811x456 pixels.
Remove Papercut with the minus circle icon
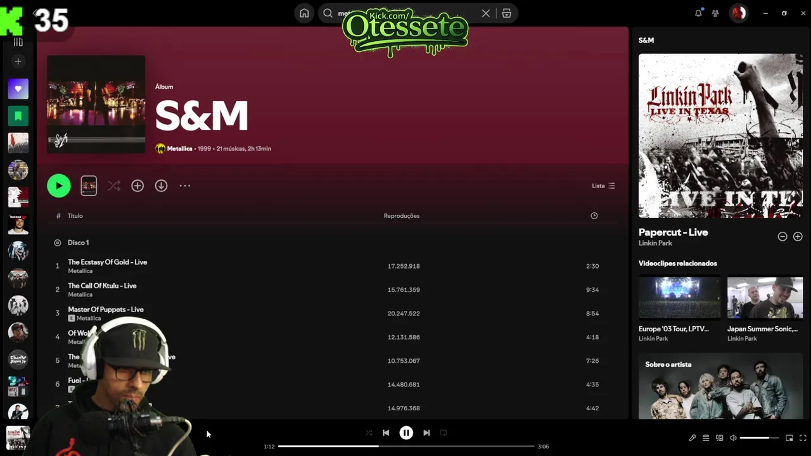pyautogui.click(x=782, y=236)
